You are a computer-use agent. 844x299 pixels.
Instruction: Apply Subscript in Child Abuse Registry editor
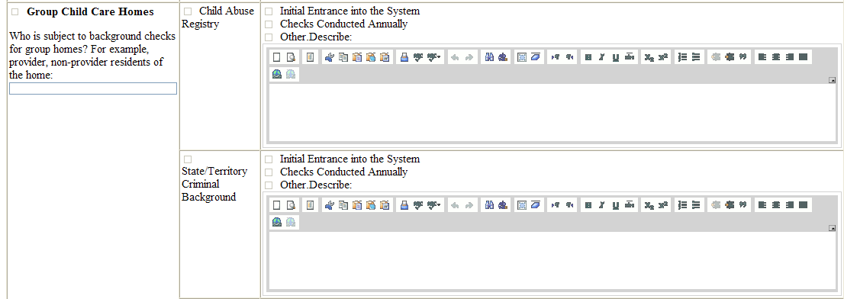pyautogui.click(x=649, y=57)
